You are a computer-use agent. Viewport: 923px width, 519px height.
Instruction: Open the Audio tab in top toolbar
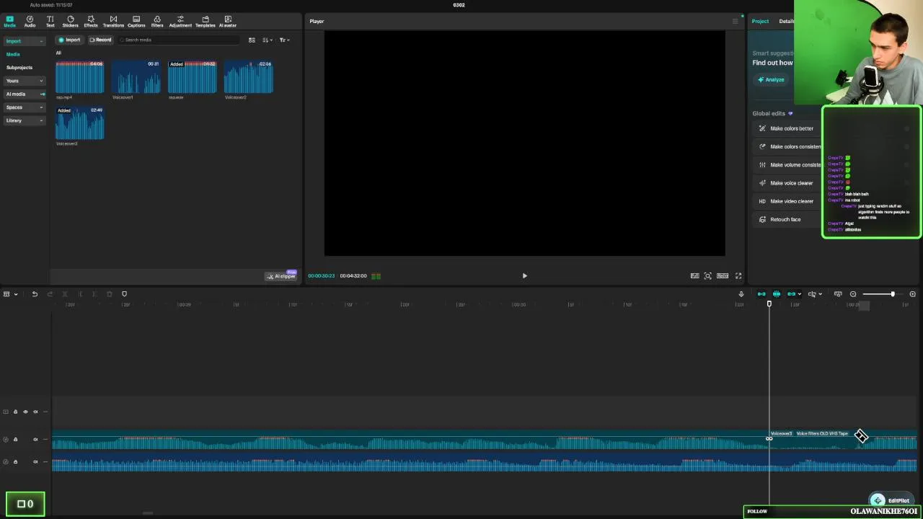tap(30, 22)
